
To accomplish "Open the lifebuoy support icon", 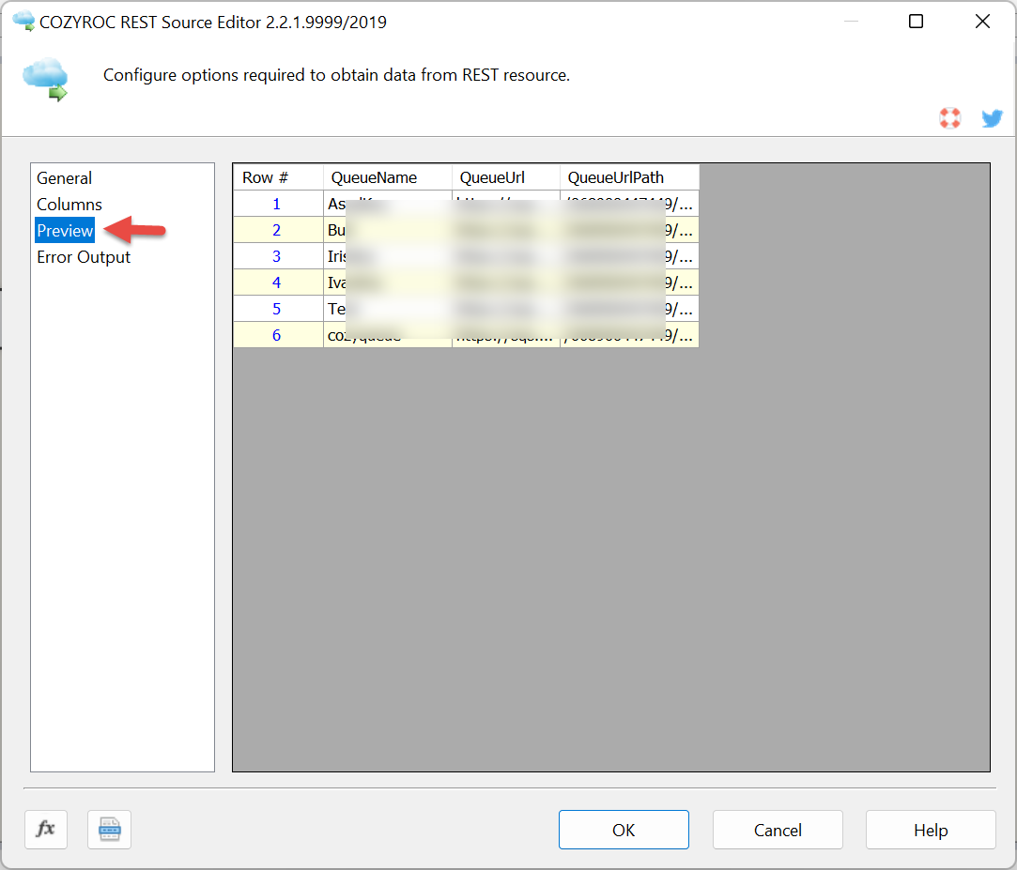I will click(x=949, y=118).
